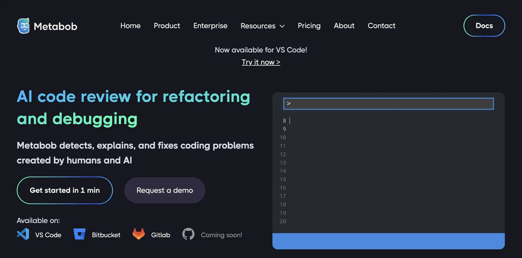Click the Metabob brand name text

point(55,26)
